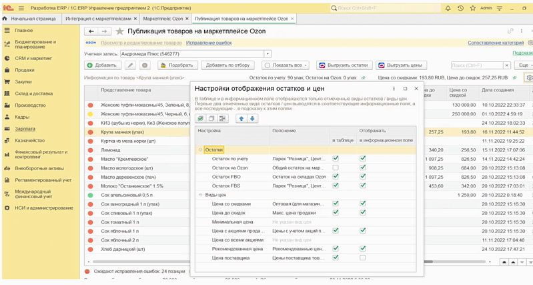
Task: Click Выгрузить остатки button
Action: pyautogui.click(x=344, y=65)
